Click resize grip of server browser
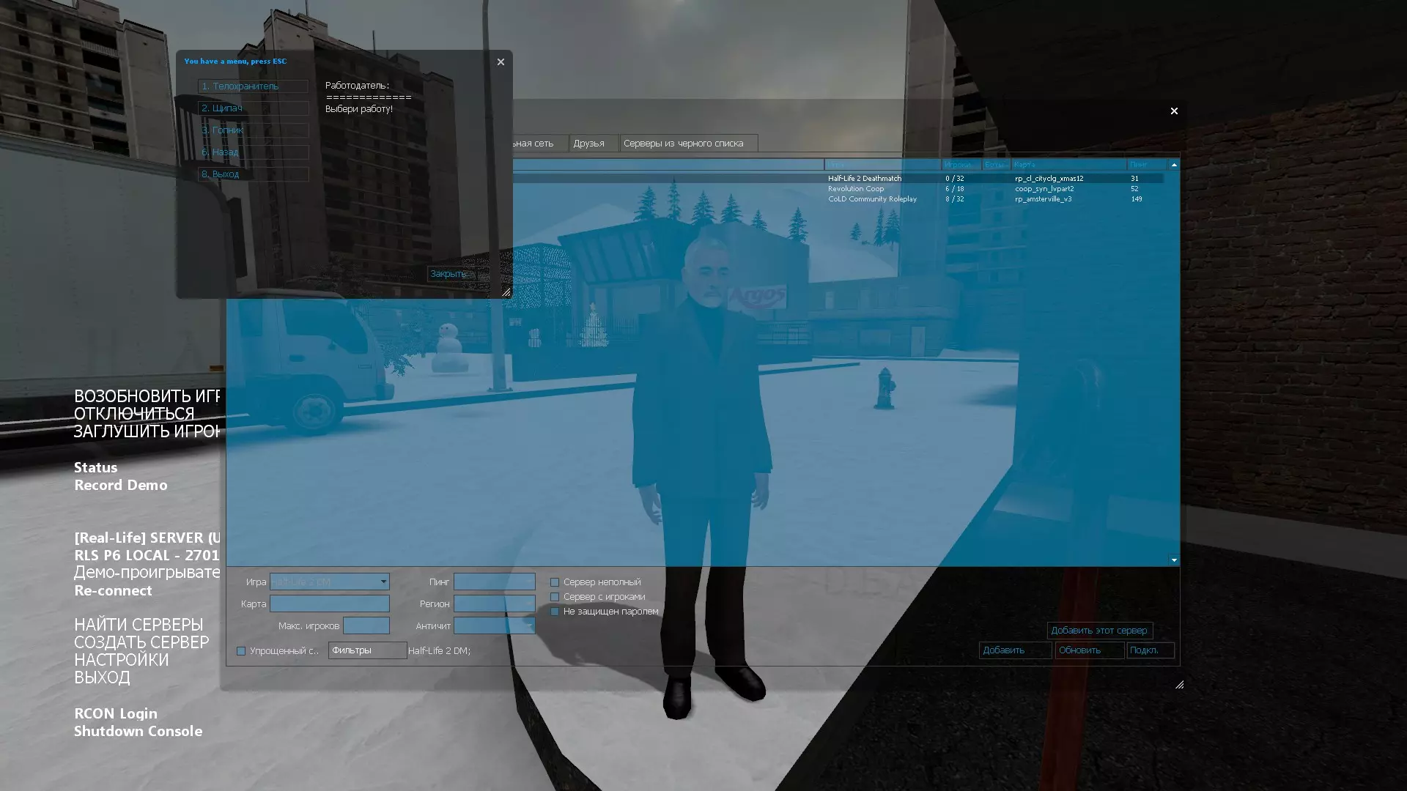Screen dimensions: 1407x791 (x=1179, y=685)
